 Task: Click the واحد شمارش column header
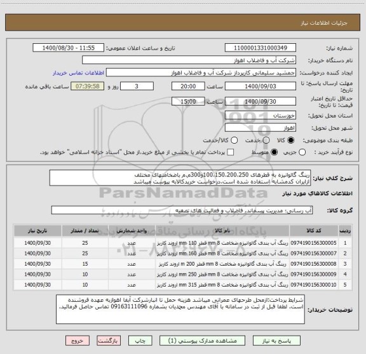pyautogui.click(x=132, y=231)
